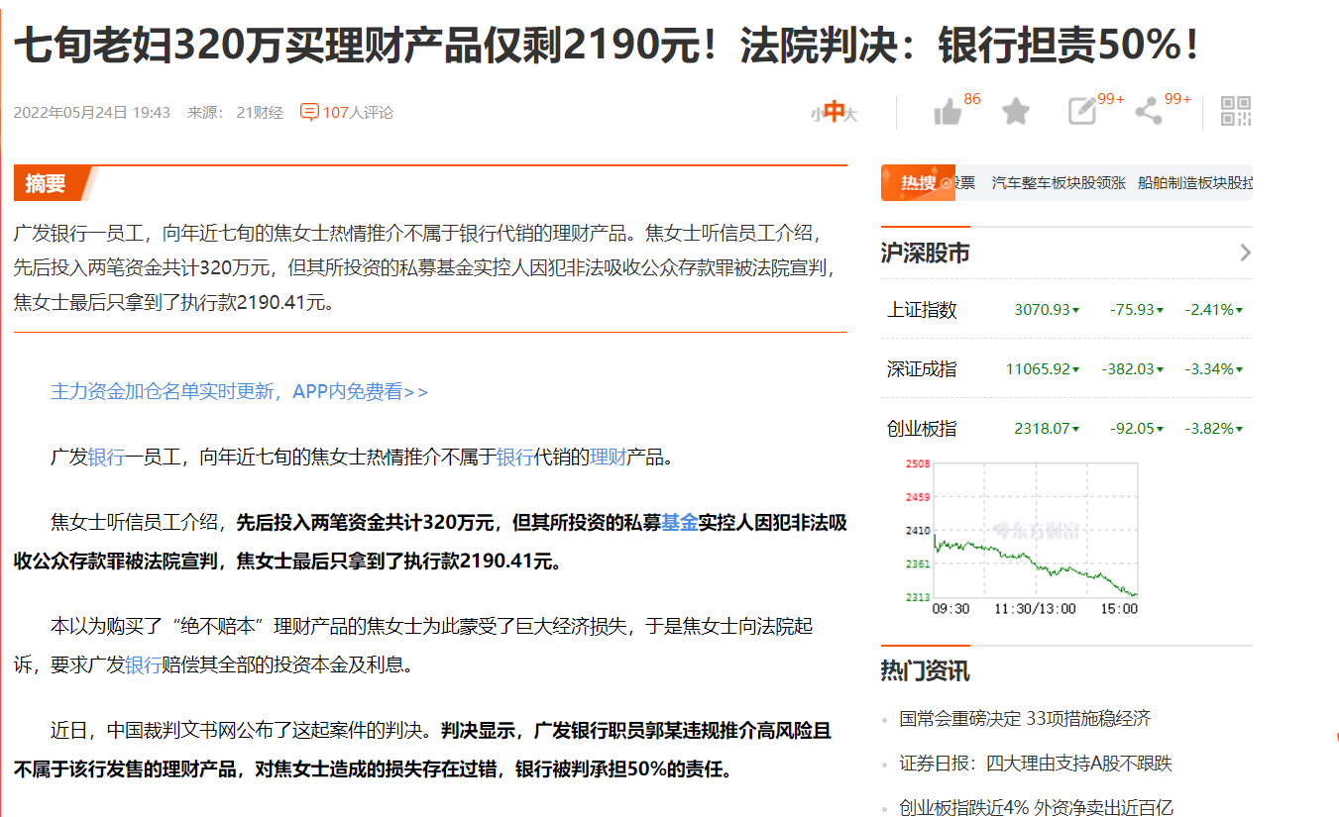The height and width of the screenshot is (817, 1339).
Task: Open news 证券日报：四大理由支持A股不跟跌
Action: pos(1036,764)
